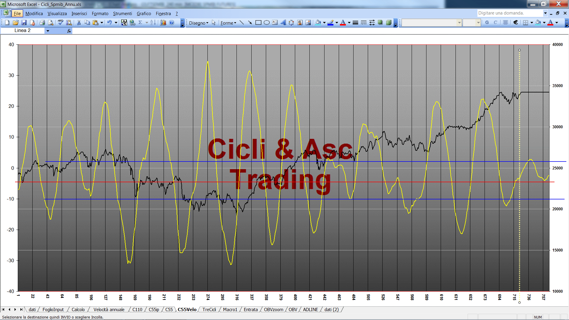Open the Name Box dropdown beside Linea 2
Image resolution: width=569 pixels, height=320 pixels.
(48, 31)
